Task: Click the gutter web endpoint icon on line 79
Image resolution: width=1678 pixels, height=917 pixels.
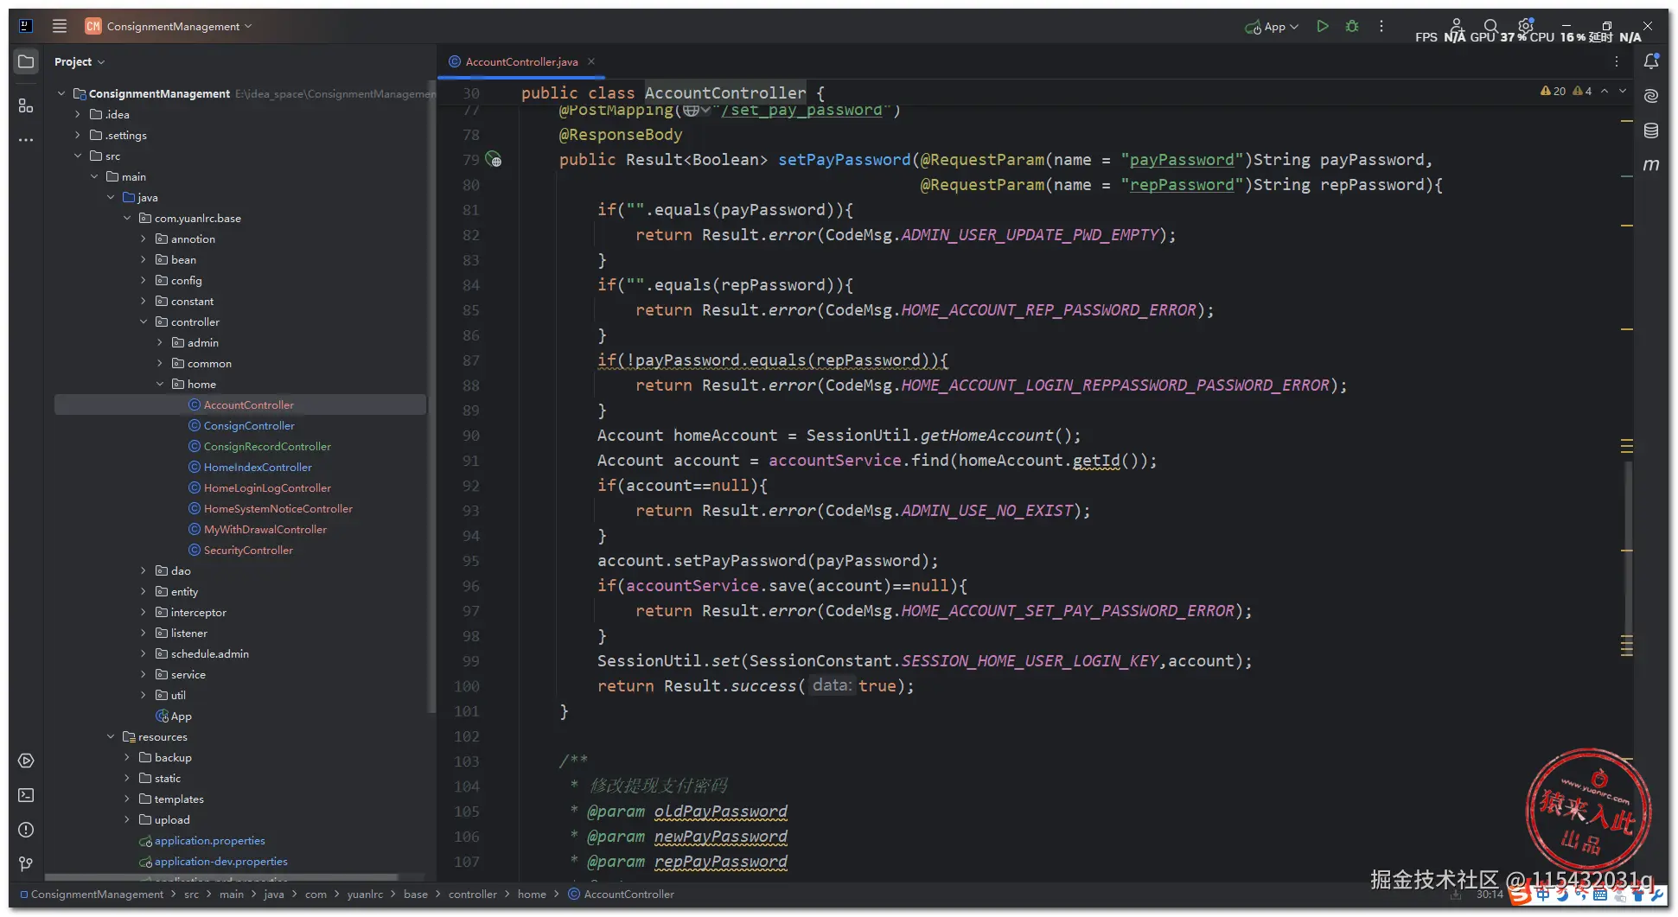Action: pos(494,159)
